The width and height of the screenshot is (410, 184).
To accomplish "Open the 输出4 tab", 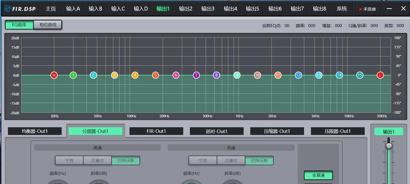I will click(230, 9).
